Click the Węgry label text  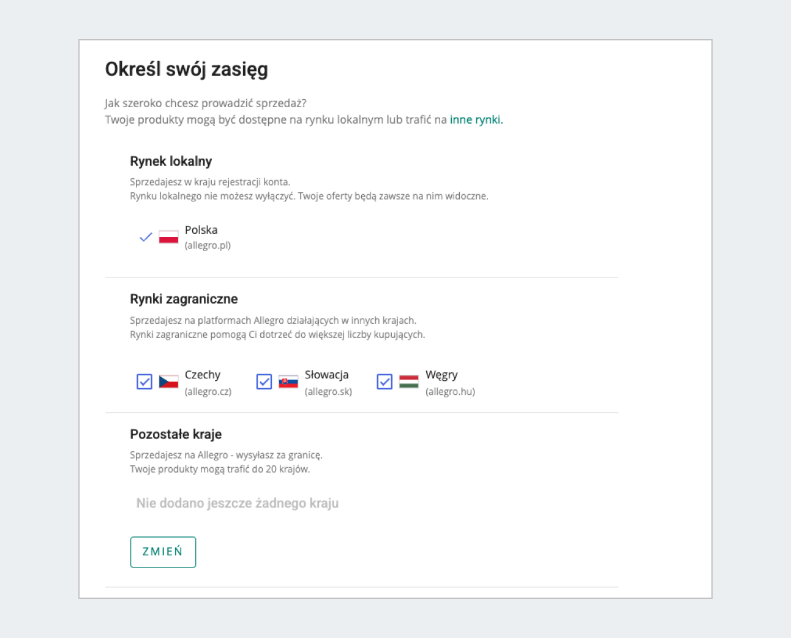(x=441, y=375)
